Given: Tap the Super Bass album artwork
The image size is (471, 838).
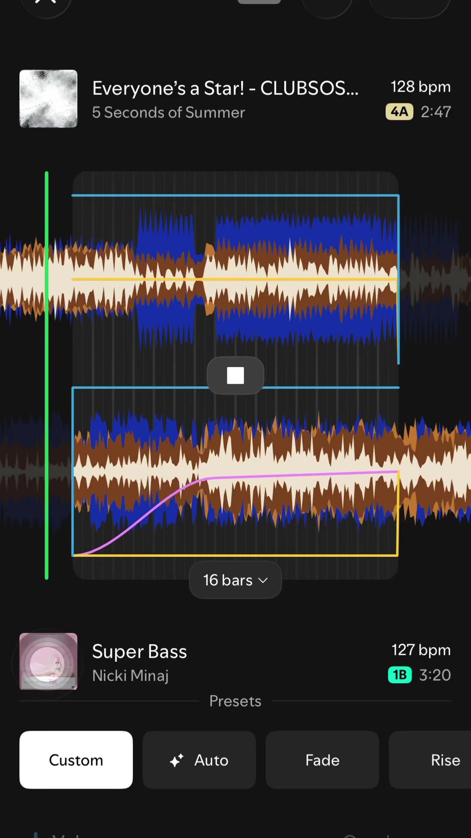Looking at the screenshot, I should (x=48, y=661).
